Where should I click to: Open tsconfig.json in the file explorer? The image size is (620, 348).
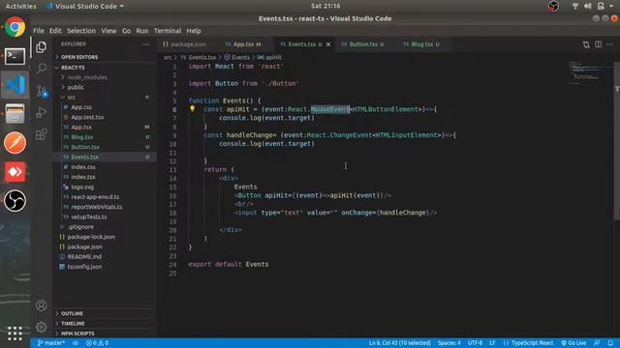coord(105,267)
